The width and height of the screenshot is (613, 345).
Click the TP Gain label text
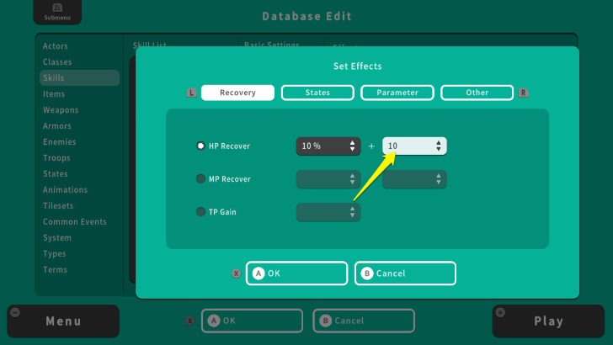click(x=222, y=212)
